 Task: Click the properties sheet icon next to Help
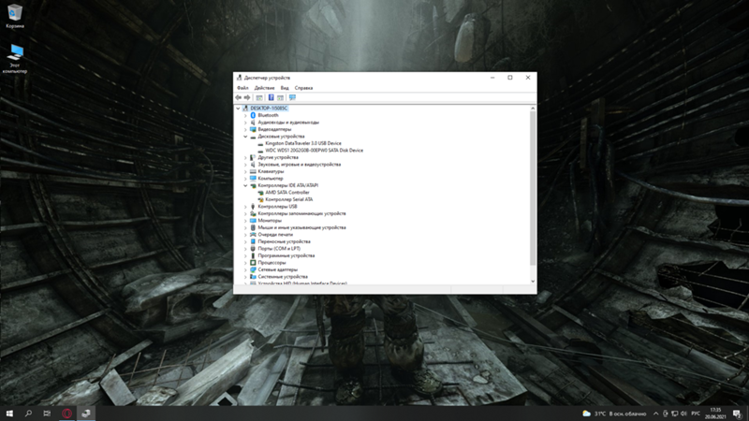tap(280, 97)
